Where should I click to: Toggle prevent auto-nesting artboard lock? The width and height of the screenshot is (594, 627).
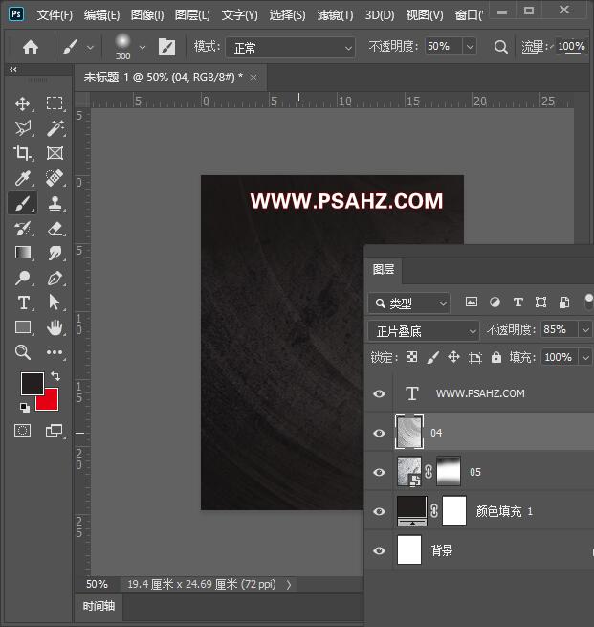coord(475,357)
